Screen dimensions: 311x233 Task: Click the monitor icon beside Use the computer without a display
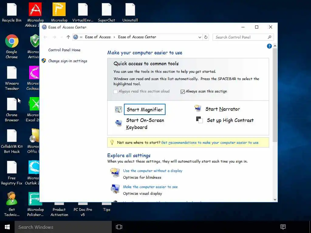tap(115, 172)
